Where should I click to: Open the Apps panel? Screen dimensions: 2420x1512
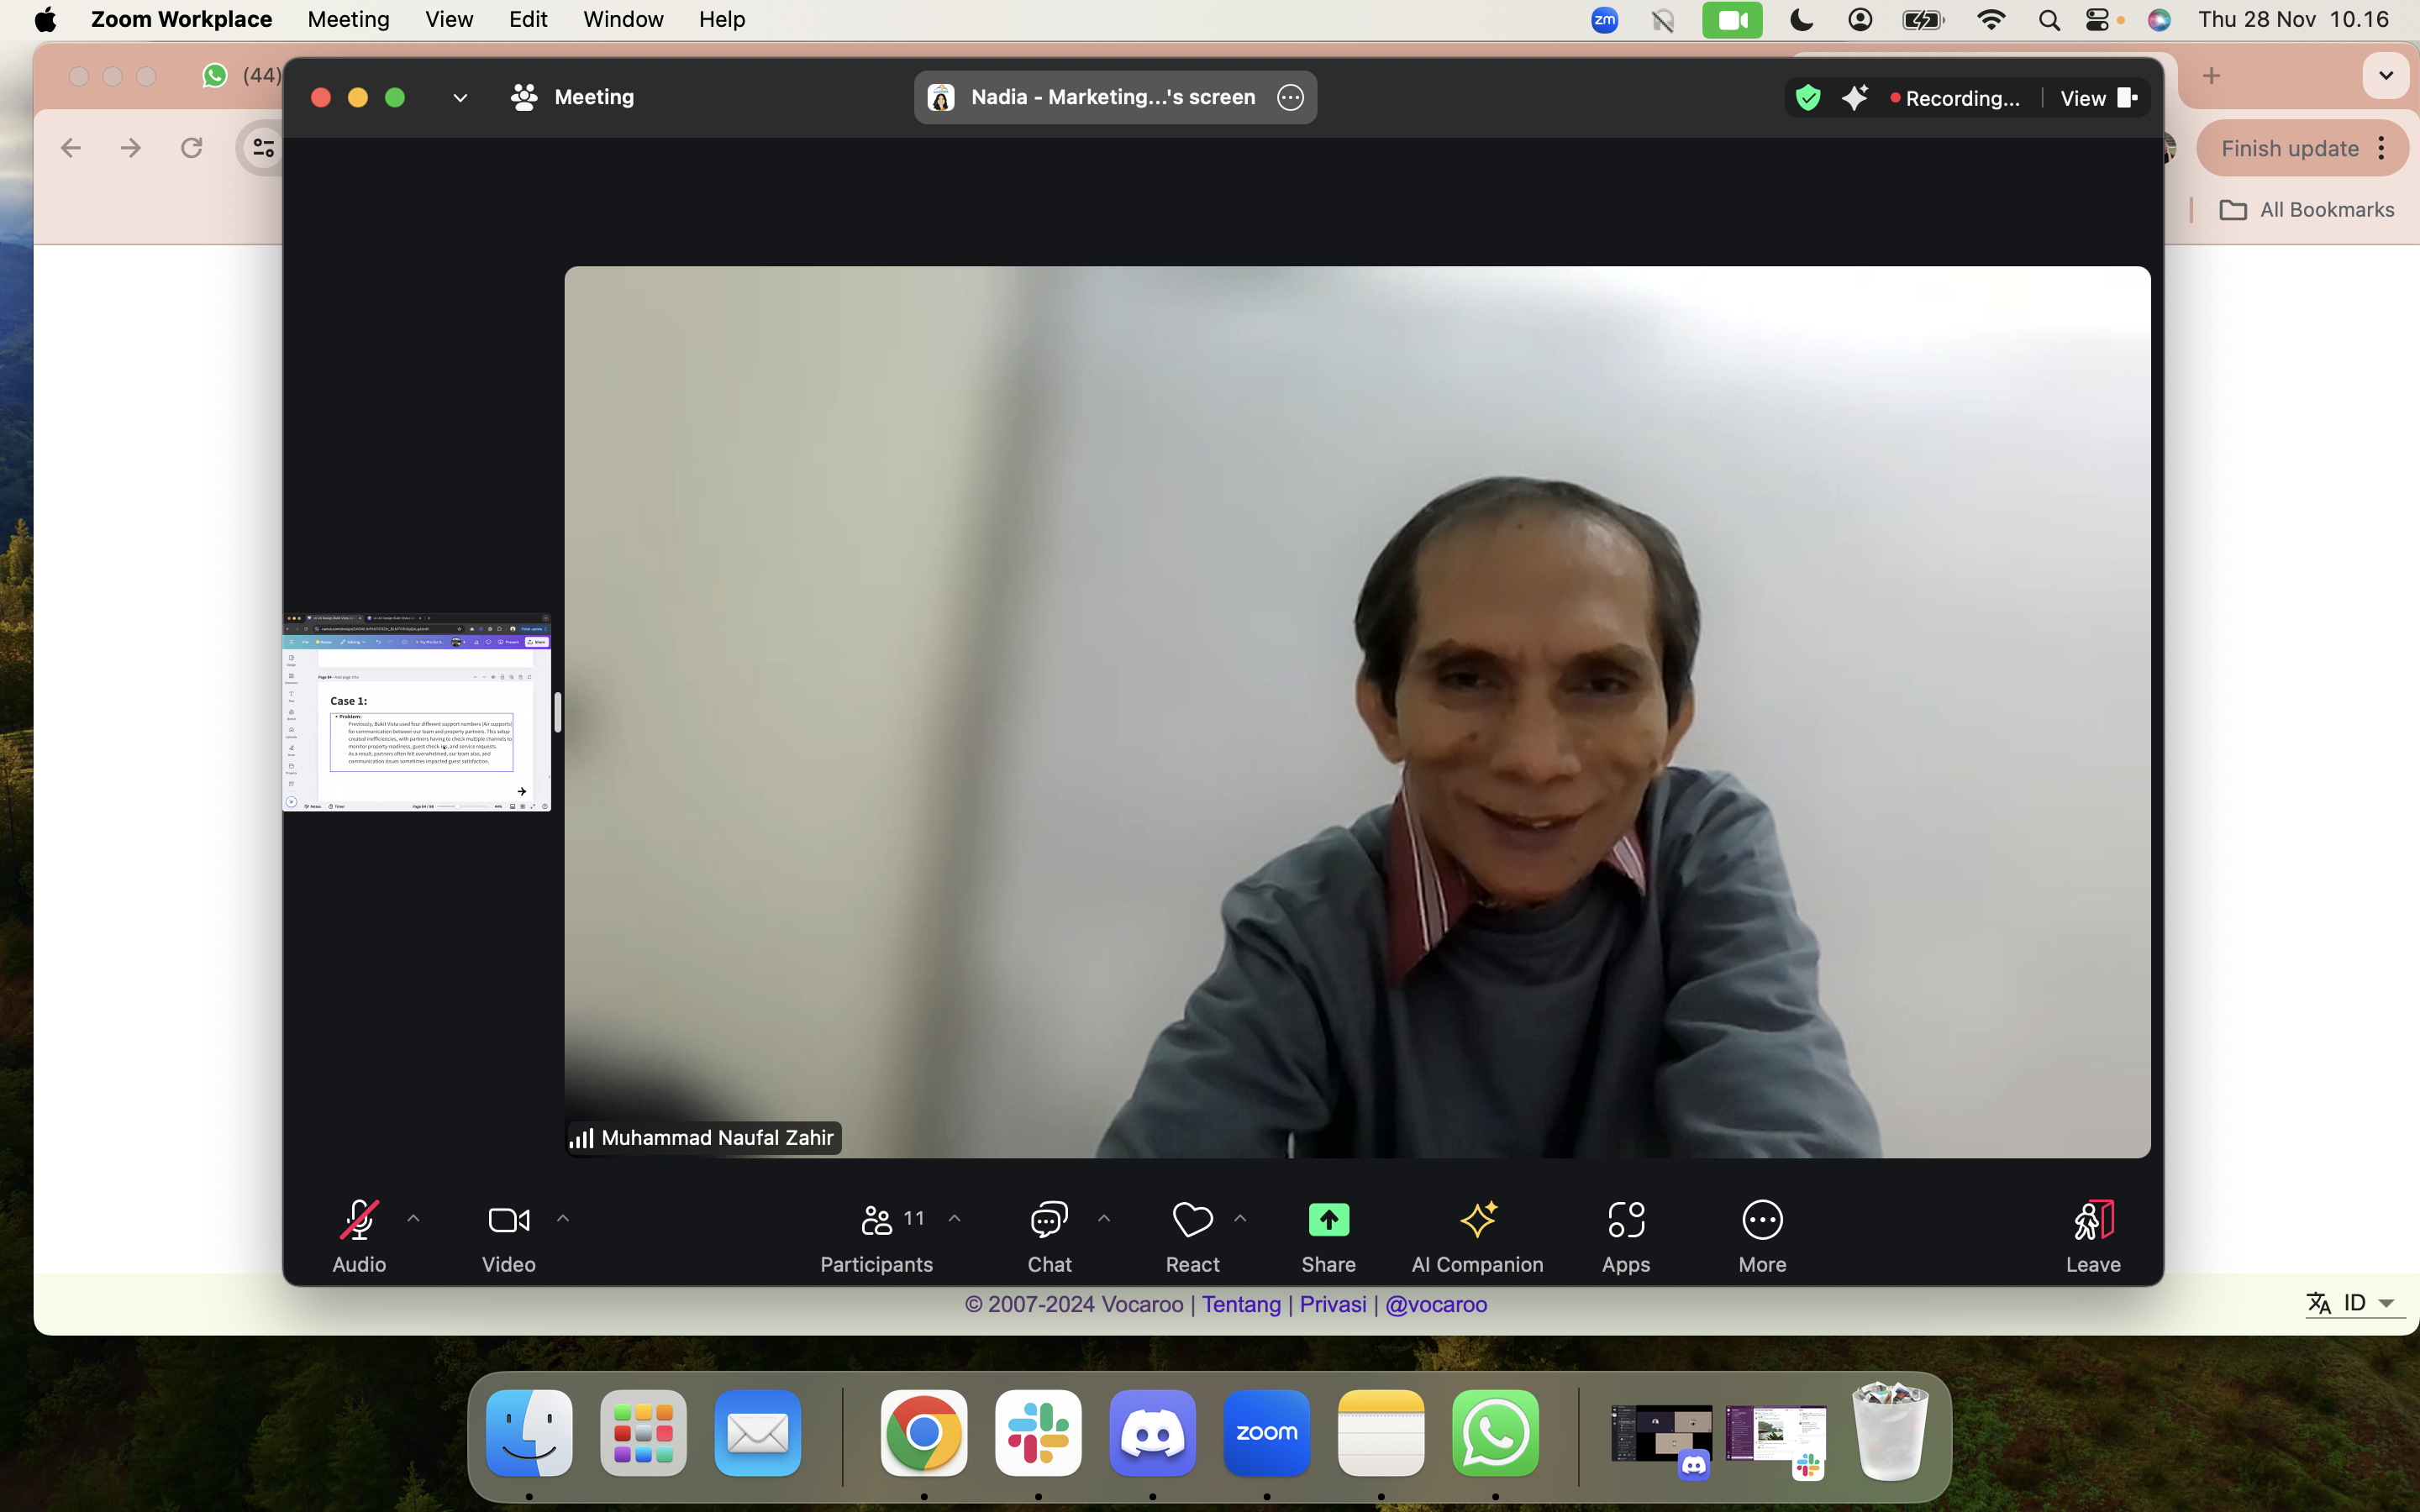point(1626,1237)
